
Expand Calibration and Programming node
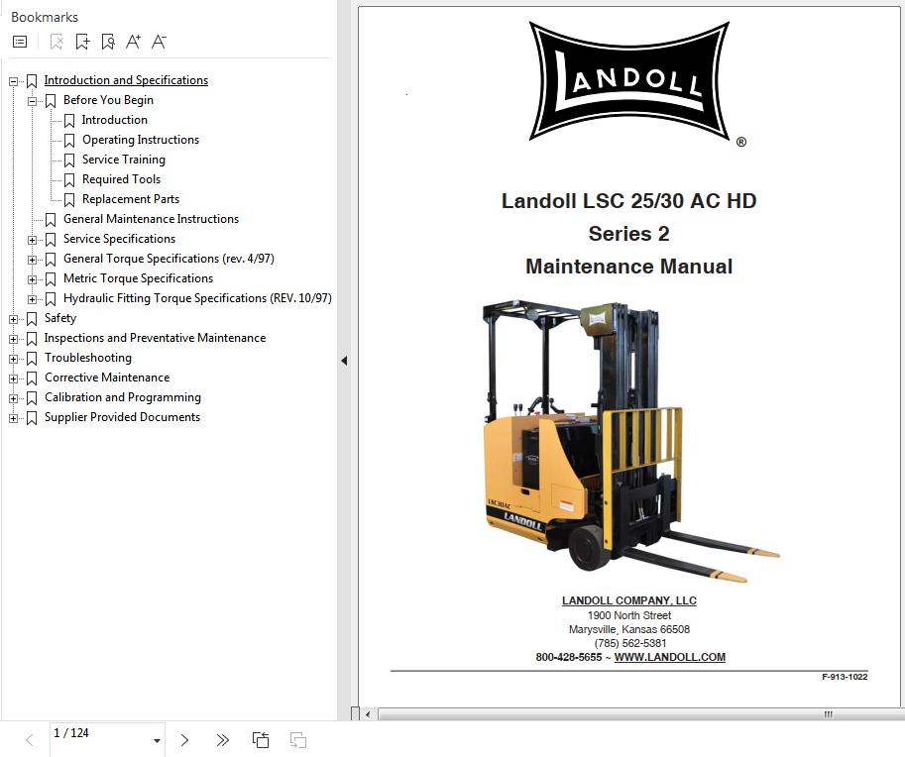[x=13, y=398]
